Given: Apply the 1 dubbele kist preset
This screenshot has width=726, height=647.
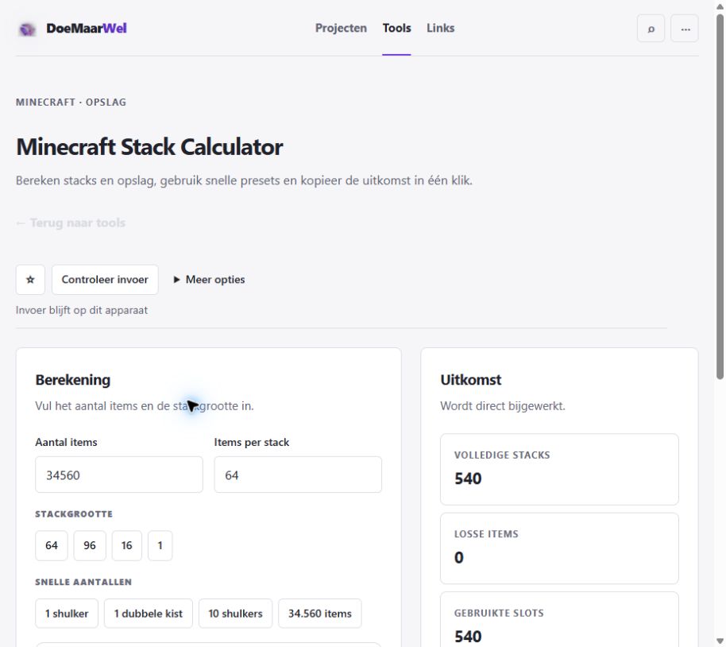Looking at the screenshot, I should click(149, 614).
